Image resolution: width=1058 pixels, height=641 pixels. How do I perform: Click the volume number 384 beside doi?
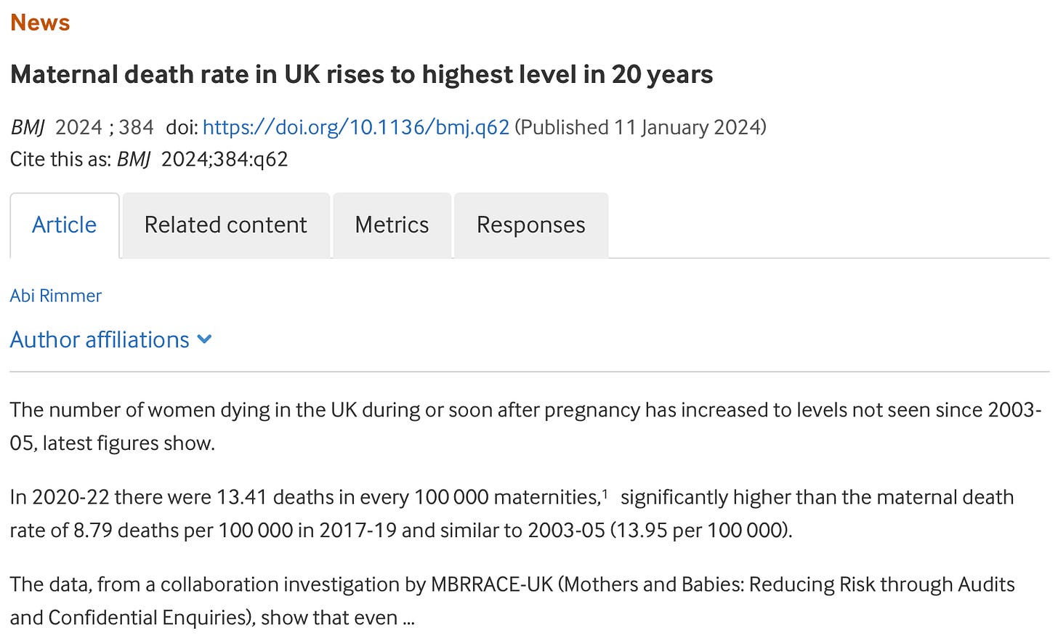[136, 127]
